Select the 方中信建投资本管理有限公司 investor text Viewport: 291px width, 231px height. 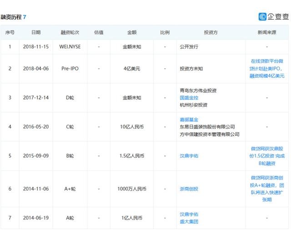tap(210, 134)
